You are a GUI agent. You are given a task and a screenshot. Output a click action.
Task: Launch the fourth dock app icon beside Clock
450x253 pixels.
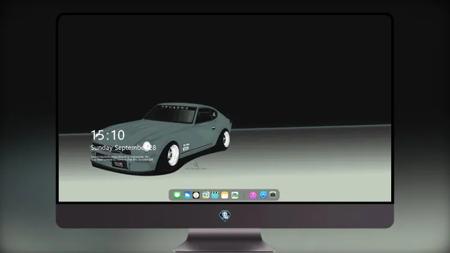(x=206, y=195)
